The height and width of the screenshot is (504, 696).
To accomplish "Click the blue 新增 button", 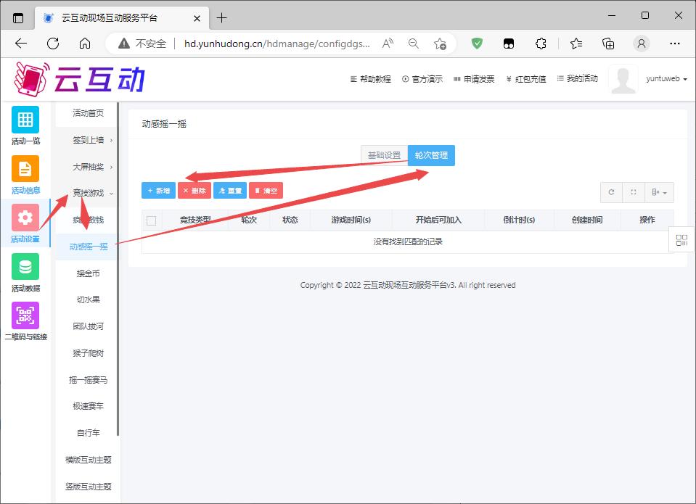I will click(x=158, y=191).
